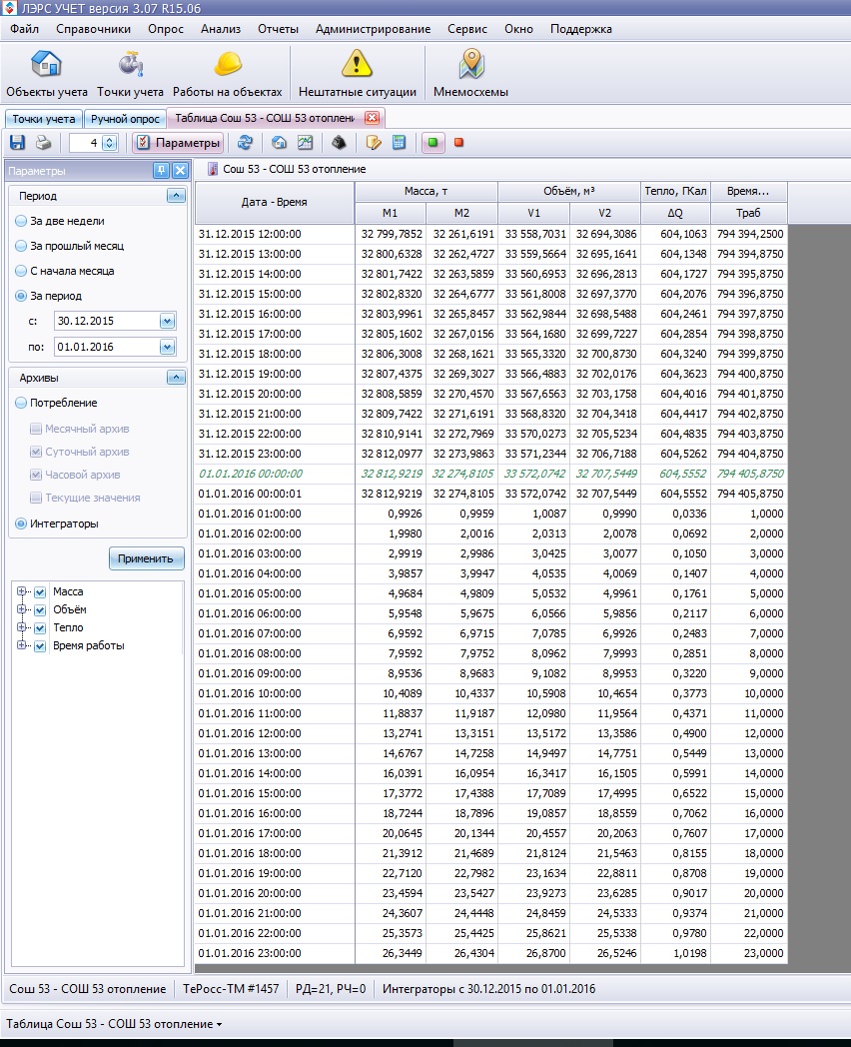Click the house icon in the toolbar
Image resolution: width=851 pixels, height=1047 pixels.
click(279, 142)
